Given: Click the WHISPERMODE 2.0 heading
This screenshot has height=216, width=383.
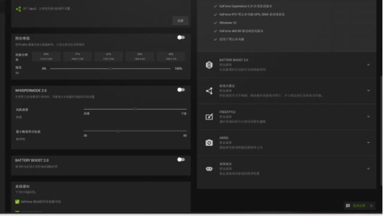Looking at the screenshot, I should [31, 90].
